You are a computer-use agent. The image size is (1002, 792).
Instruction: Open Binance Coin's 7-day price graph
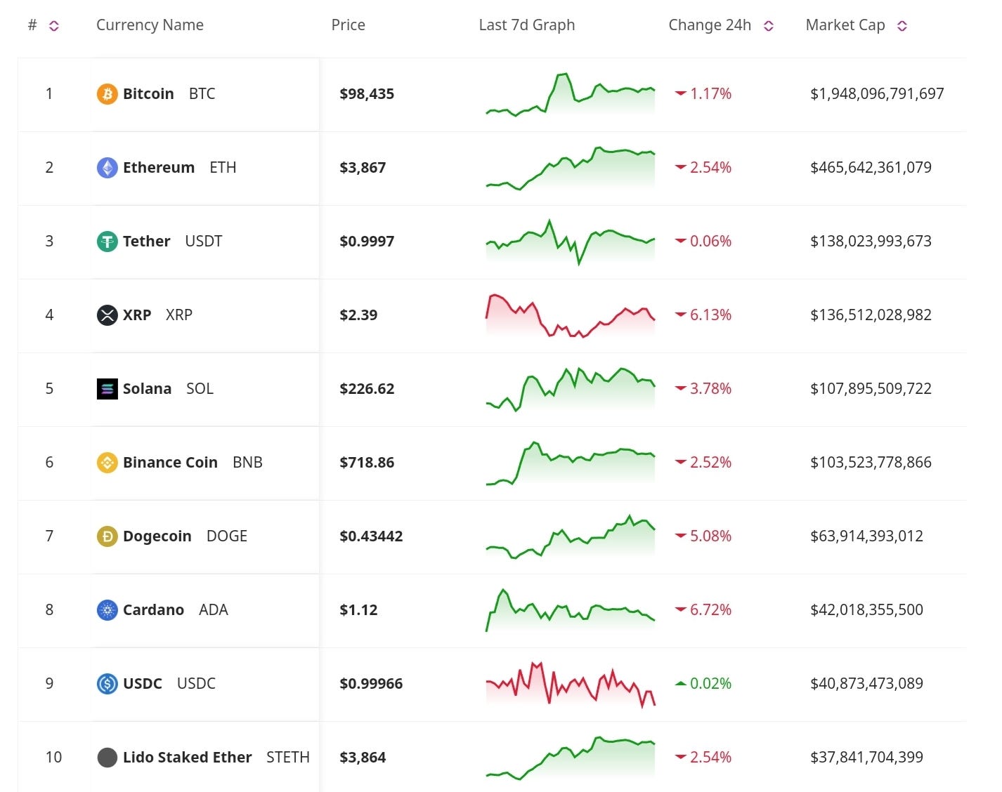point(570,463)
